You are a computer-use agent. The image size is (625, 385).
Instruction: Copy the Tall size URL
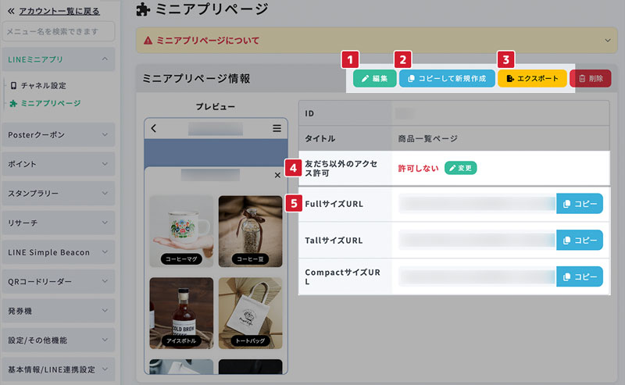(579, 241)
